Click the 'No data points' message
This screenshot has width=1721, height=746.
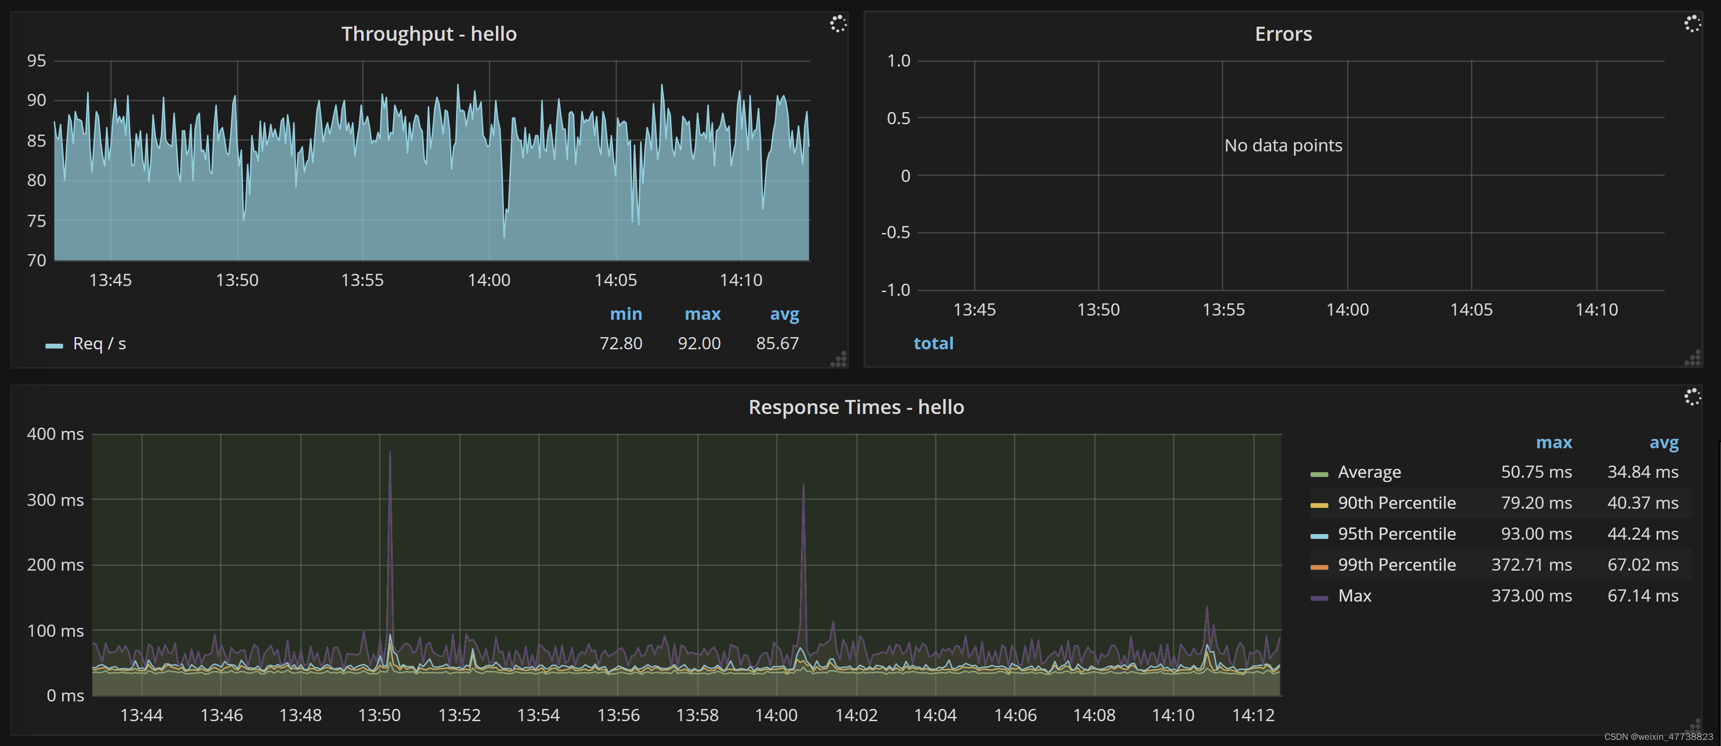tap(1283, 145)
